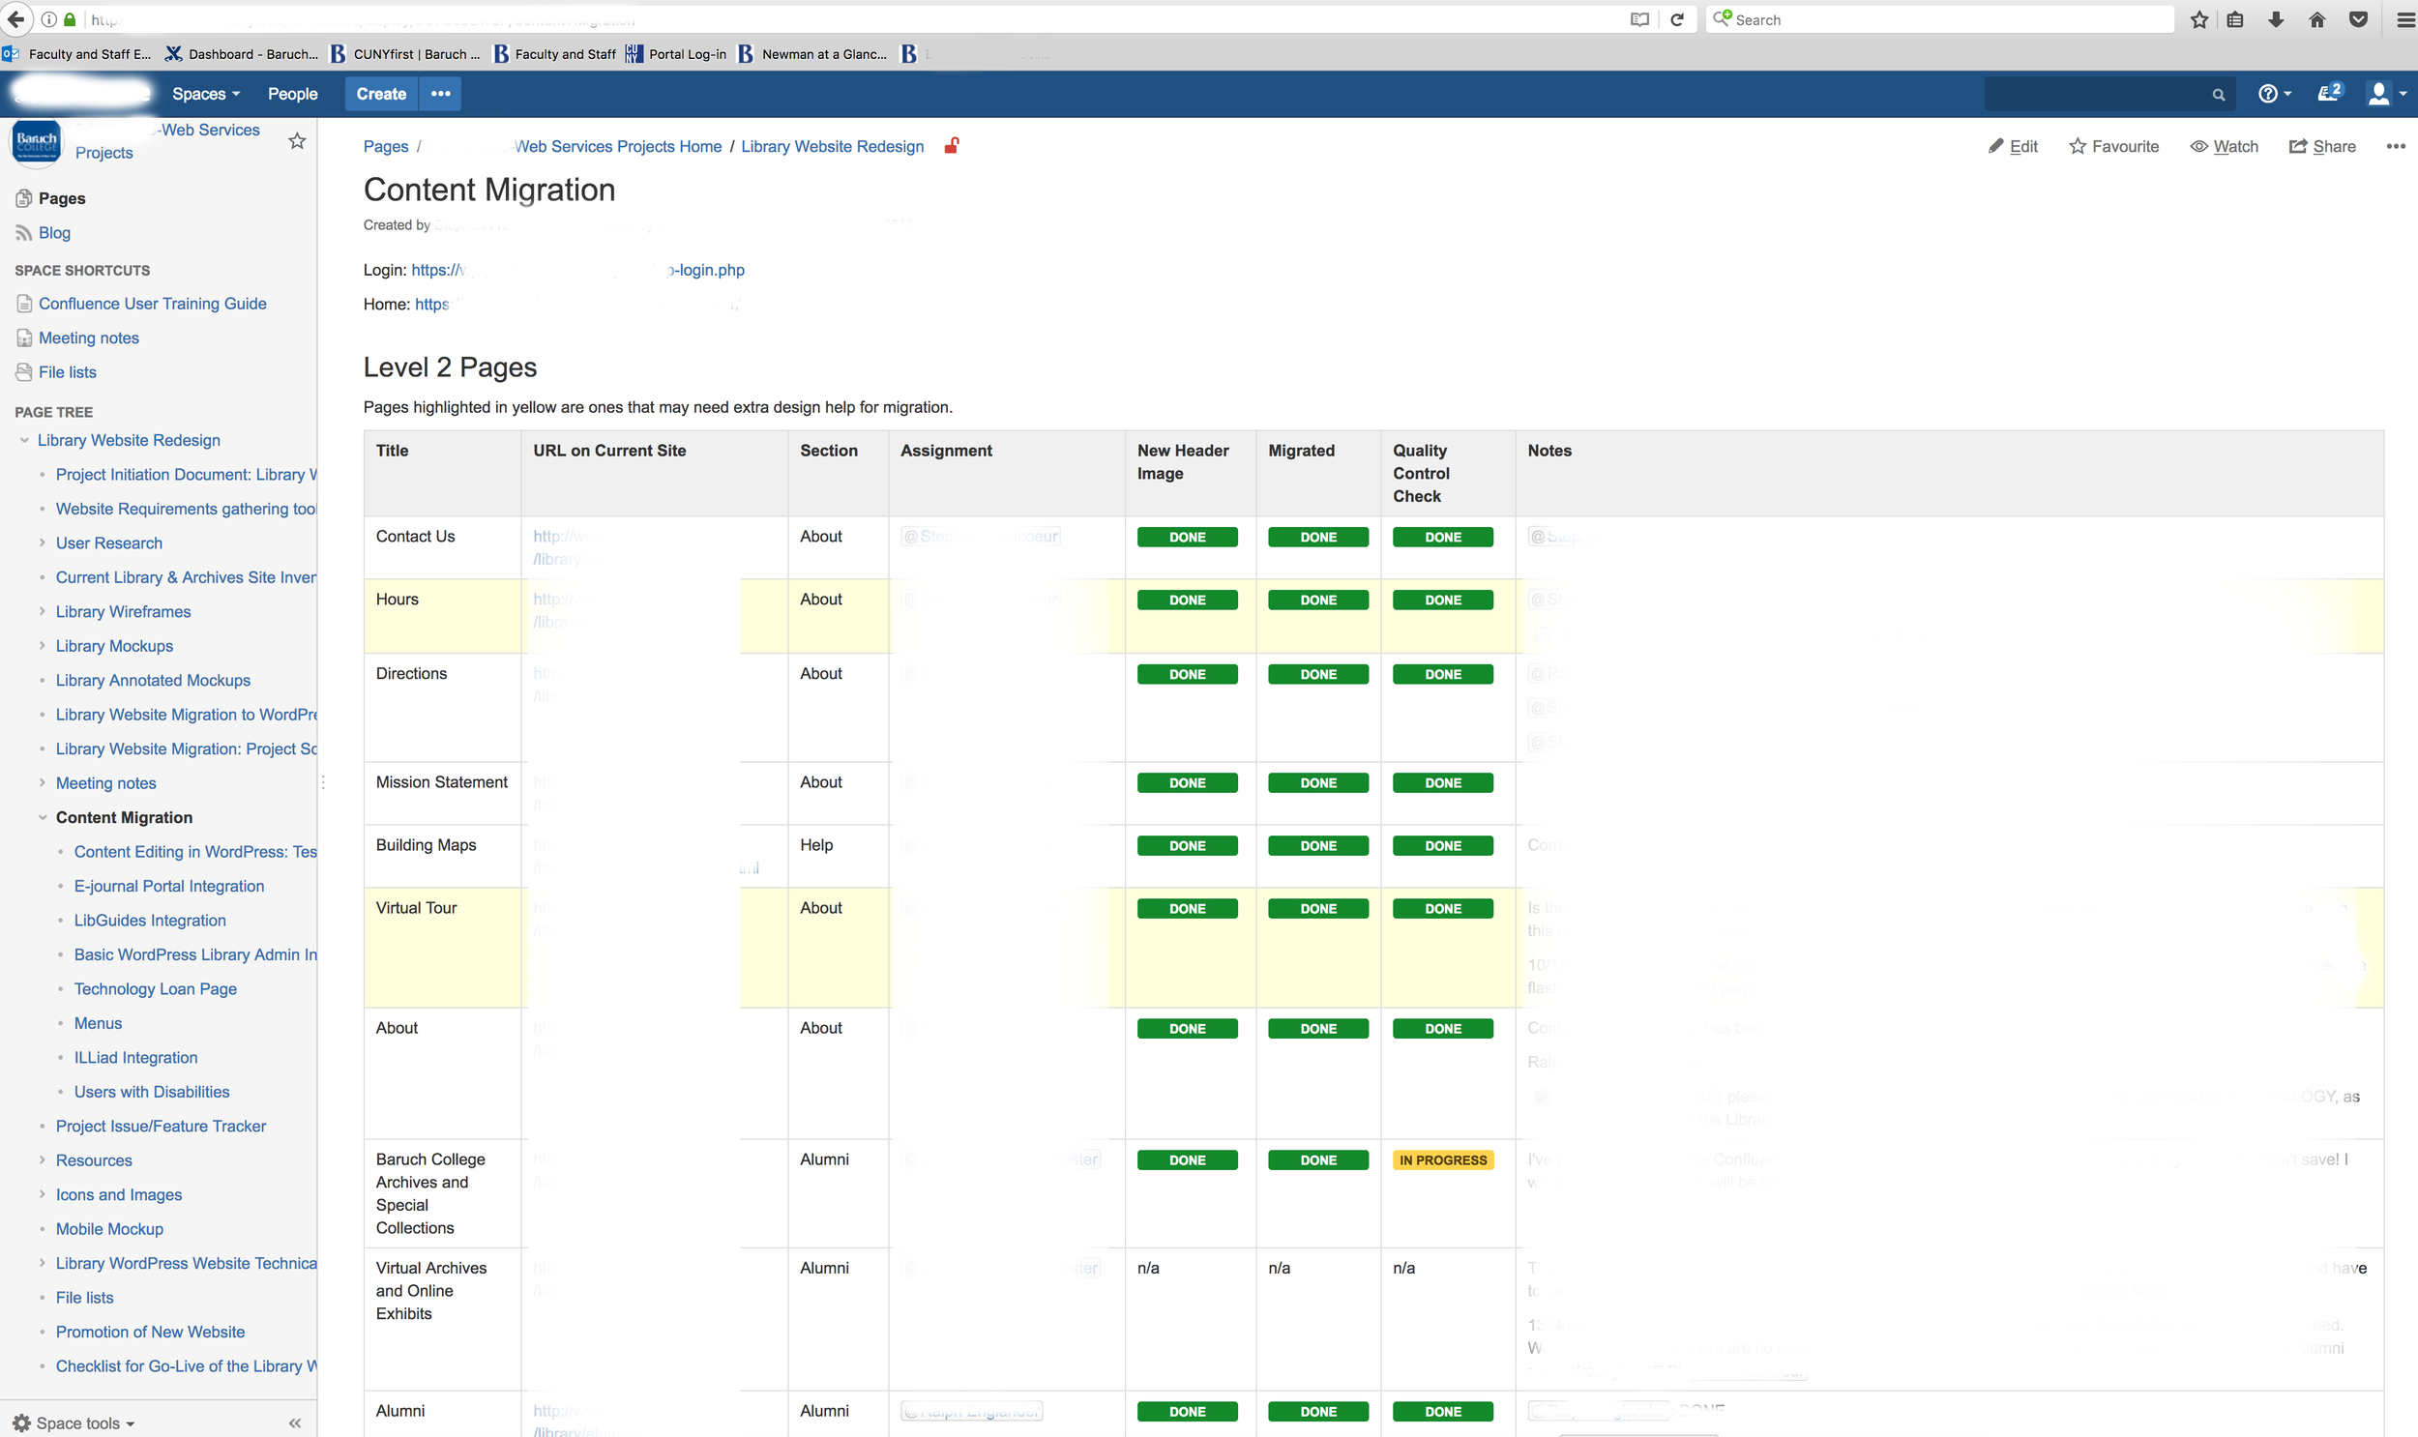
Task: Star the space in the sidebar header
Action: coord(297,141)
